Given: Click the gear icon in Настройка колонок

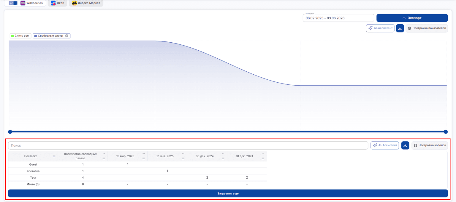Looking at the screenshot, I should point(415,145).
